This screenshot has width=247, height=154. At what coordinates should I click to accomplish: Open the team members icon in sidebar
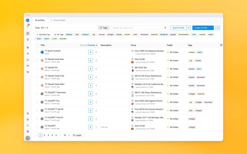click(x=28, y=66)
